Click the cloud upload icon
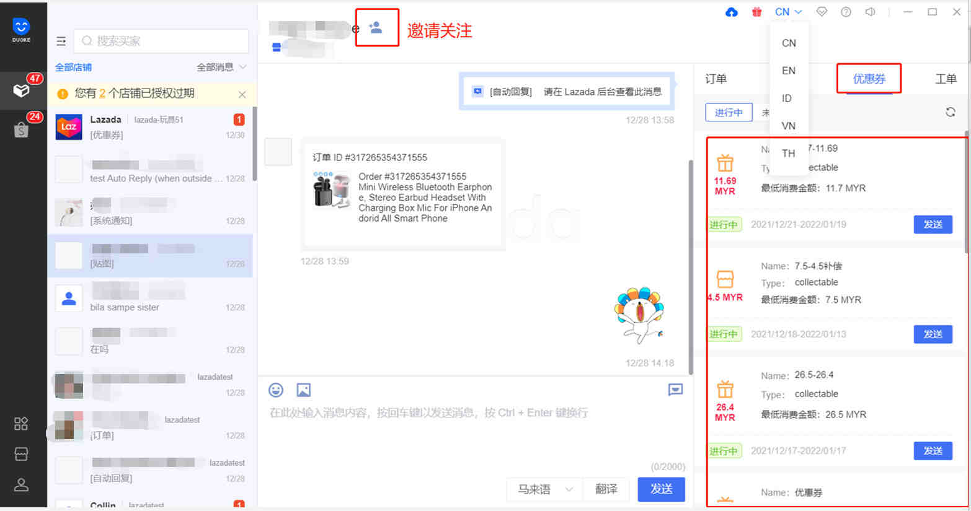The image size is (971, 511). (732, 12)
